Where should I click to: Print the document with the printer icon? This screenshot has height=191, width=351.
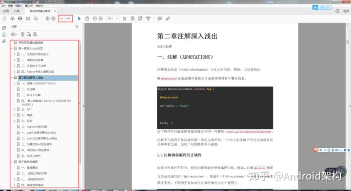pyautogui.click(x=20, y=18)
